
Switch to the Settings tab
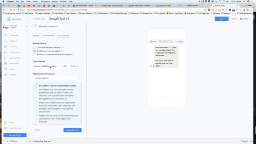(x=36, y=36)
